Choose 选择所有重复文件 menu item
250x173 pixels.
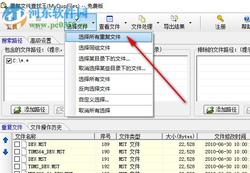coord(109,37)
